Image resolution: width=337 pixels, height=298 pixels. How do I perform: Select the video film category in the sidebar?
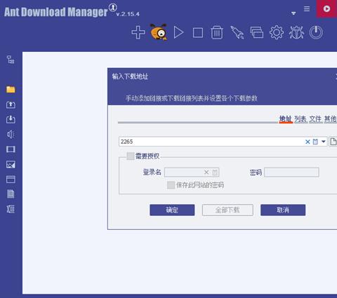(x=11, y=149)
